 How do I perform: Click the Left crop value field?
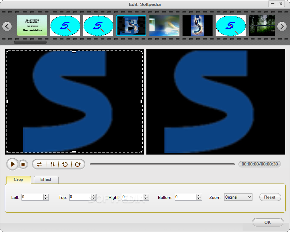pyautogui.click(x=32, y=197)
